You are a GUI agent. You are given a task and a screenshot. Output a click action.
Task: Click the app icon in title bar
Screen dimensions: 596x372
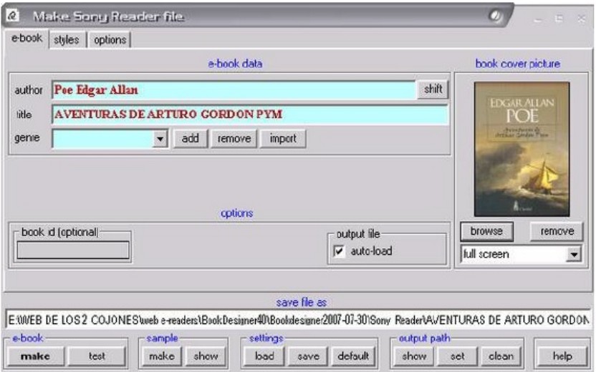(13, 16)
